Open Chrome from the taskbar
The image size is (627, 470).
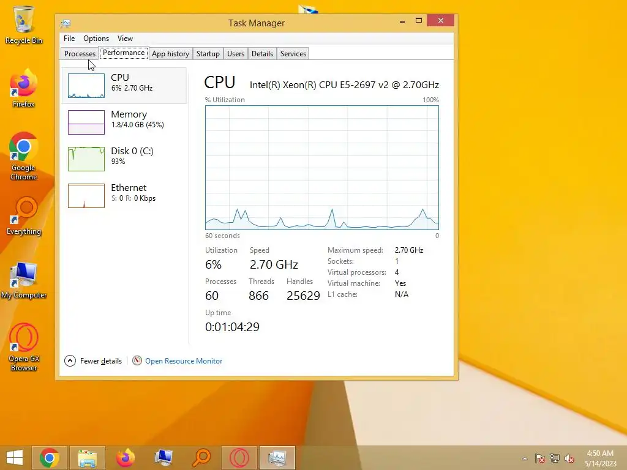click(50, 458)
